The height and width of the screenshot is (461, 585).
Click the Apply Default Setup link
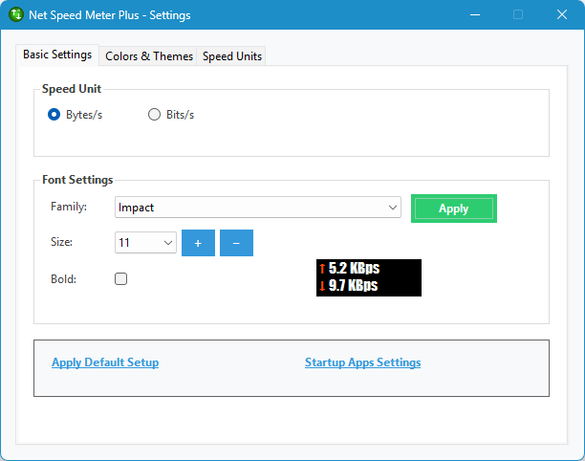point(105,362)
